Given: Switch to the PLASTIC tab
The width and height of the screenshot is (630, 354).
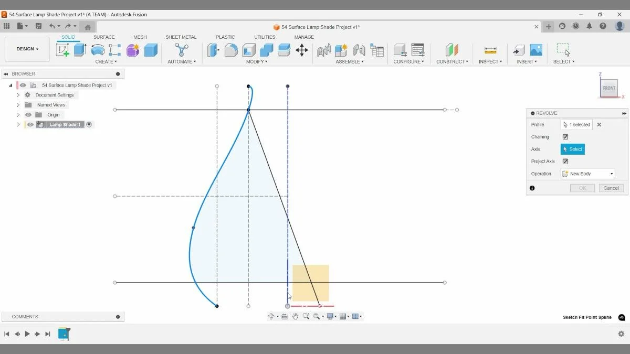Looking at the screenshot, I should point(225,37).
